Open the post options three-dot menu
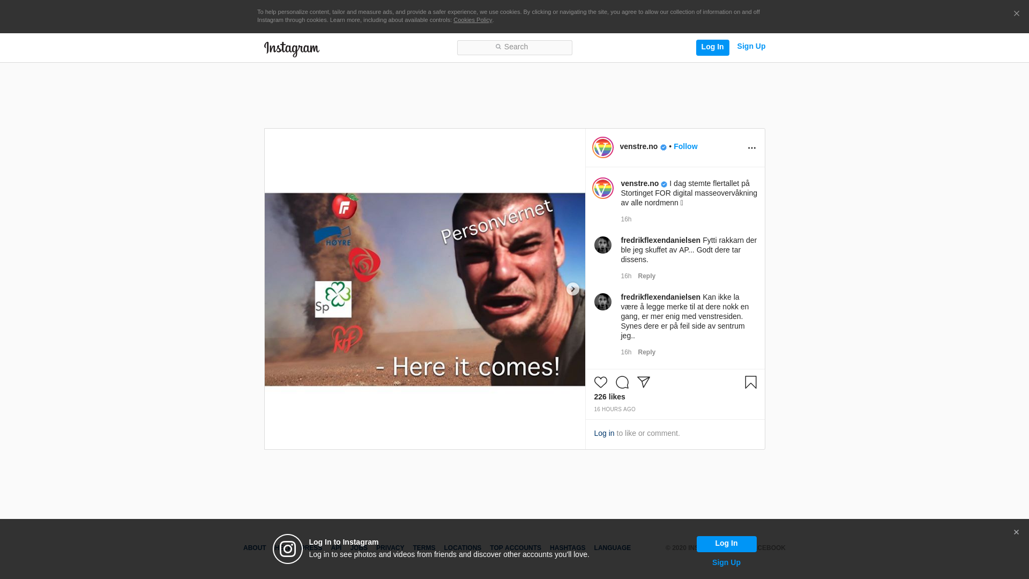1029x579 pixels. [x=751, y=148]
